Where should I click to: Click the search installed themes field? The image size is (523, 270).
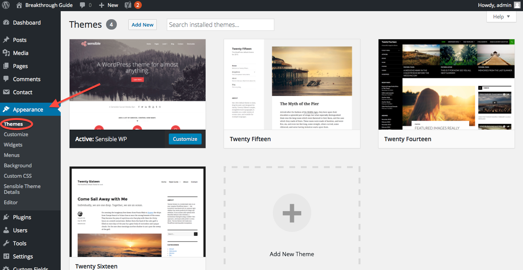click(x=220, y=25)
